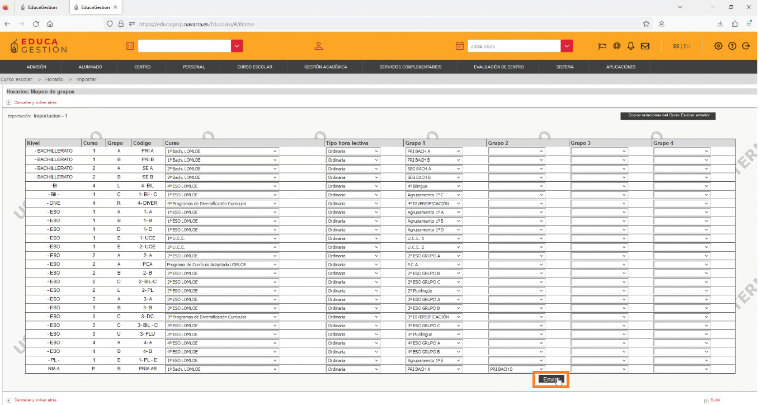Click the Enviar button
Image resolution: width=759 pixels, height=405 pixels.
pos(551,379)
